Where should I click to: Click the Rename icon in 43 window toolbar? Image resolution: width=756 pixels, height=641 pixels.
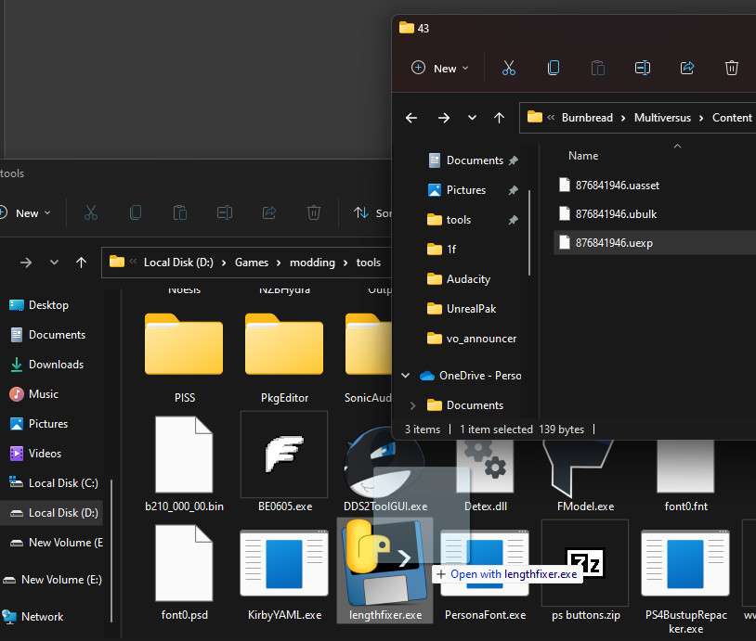point(643,68)
